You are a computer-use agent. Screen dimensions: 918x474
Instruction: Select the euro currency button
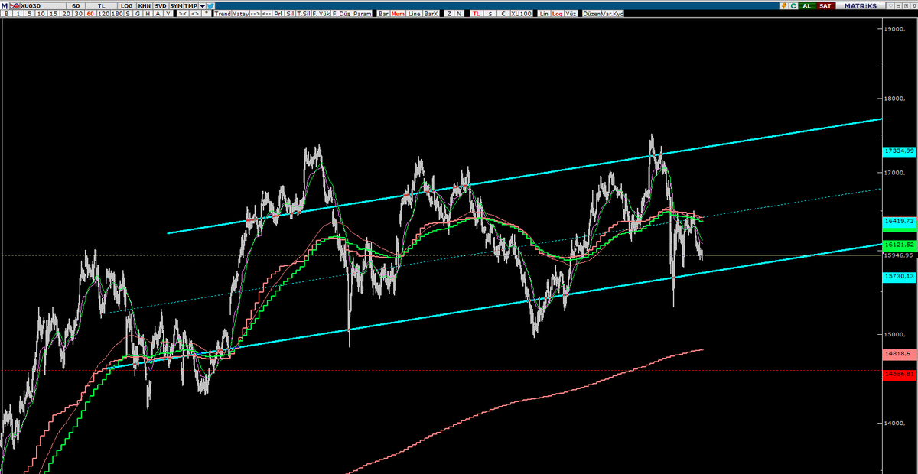tap(503, 14)
